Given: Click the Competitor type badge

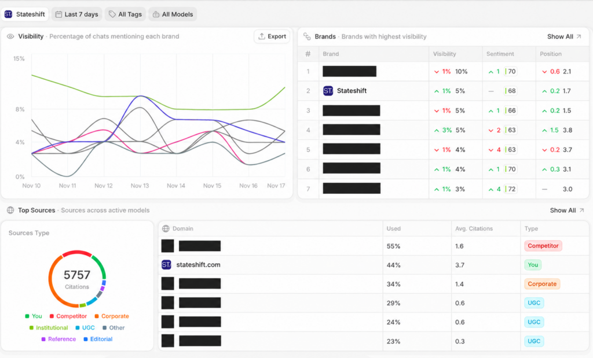Looking at the screenshot, I should pyautogui.click(x=543, y=246).
